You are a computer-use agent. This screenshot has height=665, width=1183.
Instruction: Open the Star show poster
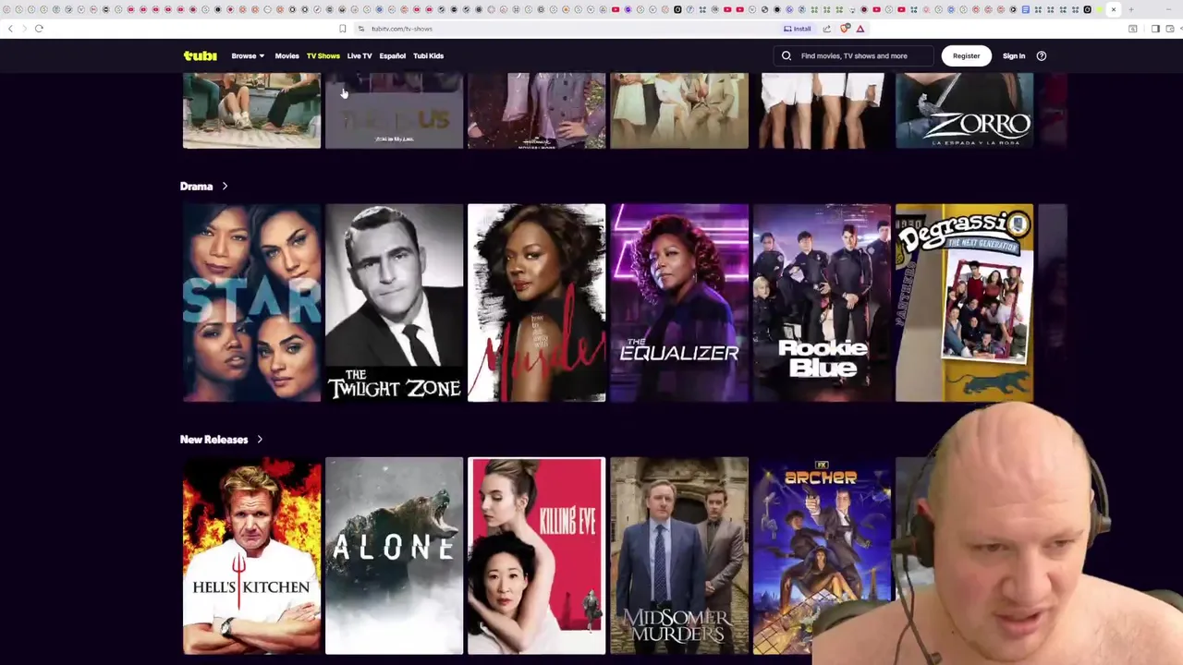coord(251,303)
